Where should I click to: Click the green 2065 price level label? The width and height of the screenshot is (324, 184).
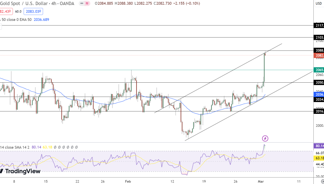[x=319, y=70]
